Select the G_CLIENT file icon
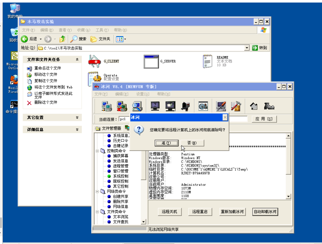The image size is (322, 244). (94, 61)
